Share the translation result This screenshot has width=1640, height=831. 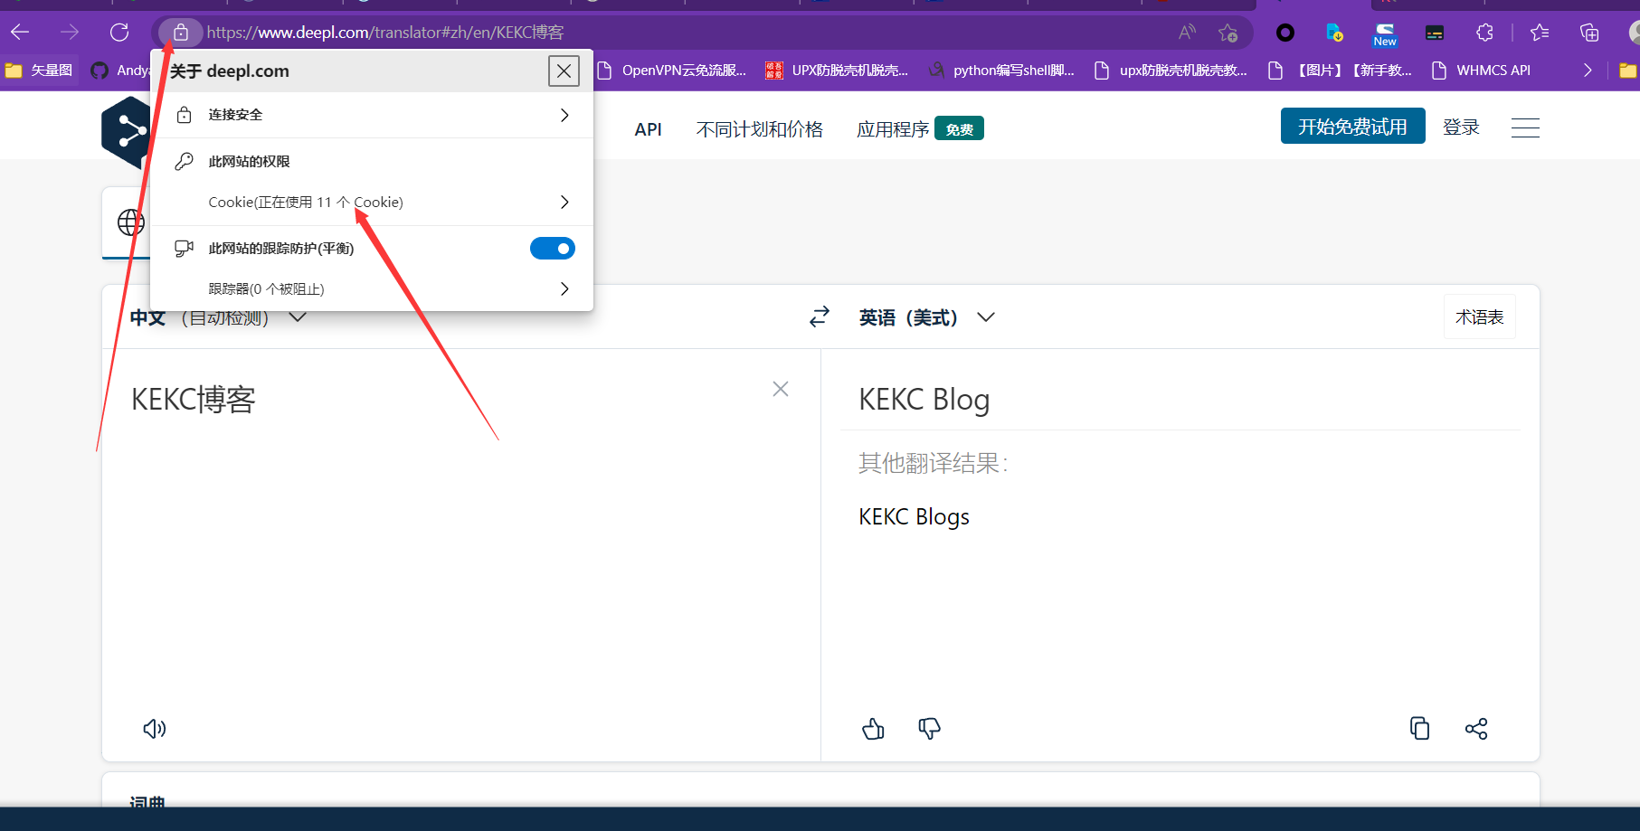[x=1475, y=729]
